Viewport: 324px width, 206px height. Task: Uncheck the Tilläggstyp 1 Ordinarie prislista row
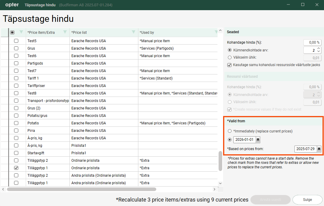pyautogui.click(x=16, y=168)
